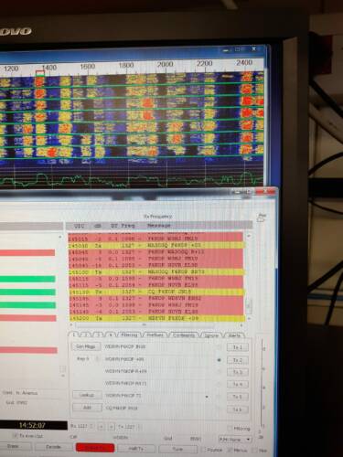
Task: Select the Tx 2 radio button
Action: pos(219,360)
